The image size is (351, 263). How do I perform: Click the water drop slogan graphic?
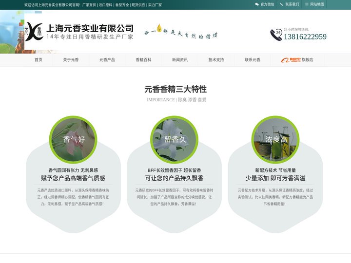[180, 32]
